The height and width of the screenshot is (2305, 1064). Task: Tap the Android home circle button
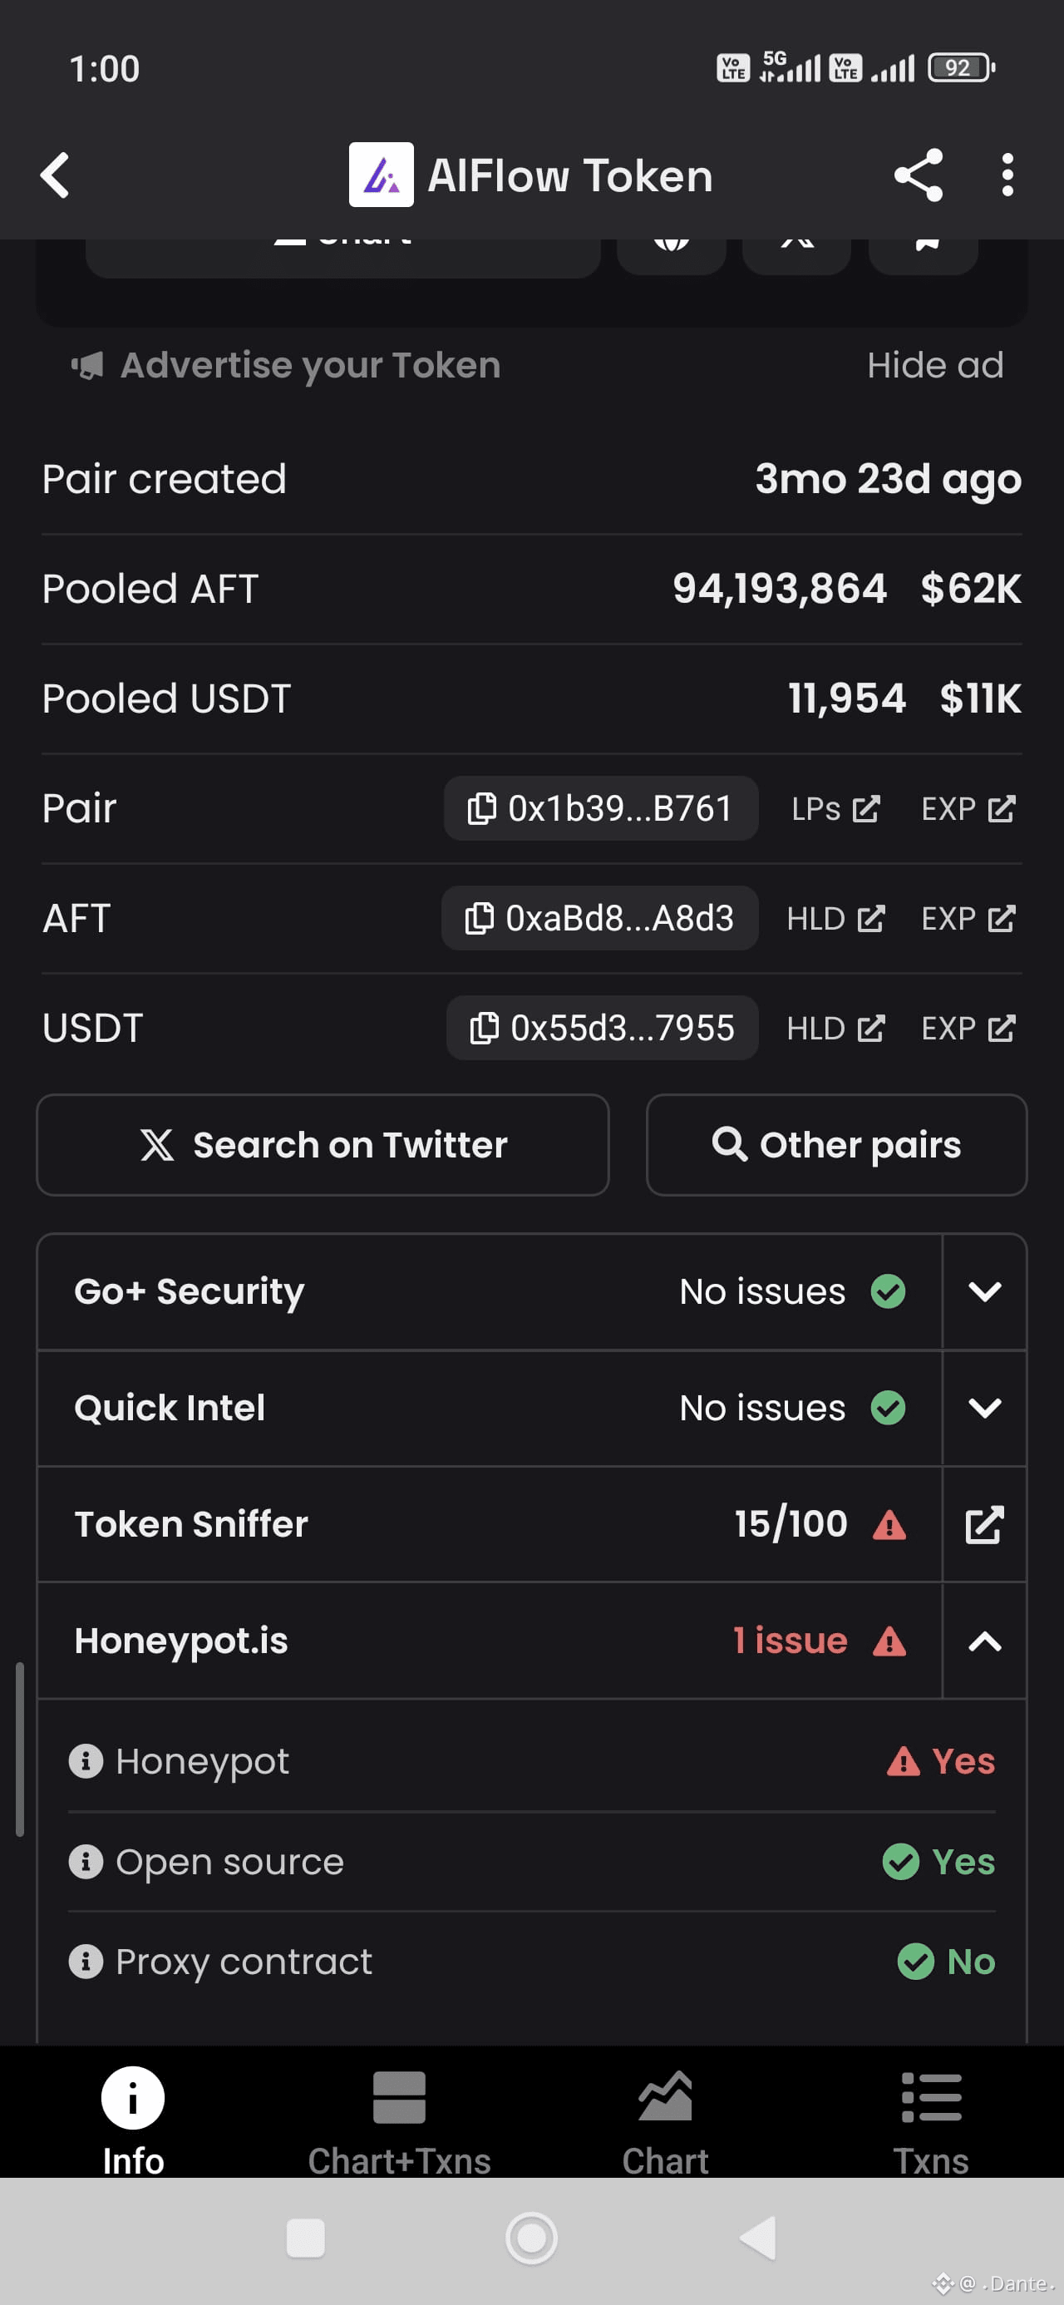pos(531,2238)
